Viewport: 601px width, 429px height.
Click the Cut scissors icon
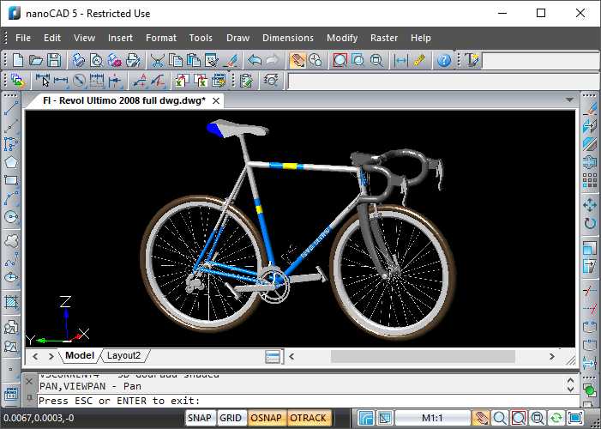[x=158, y=60]
